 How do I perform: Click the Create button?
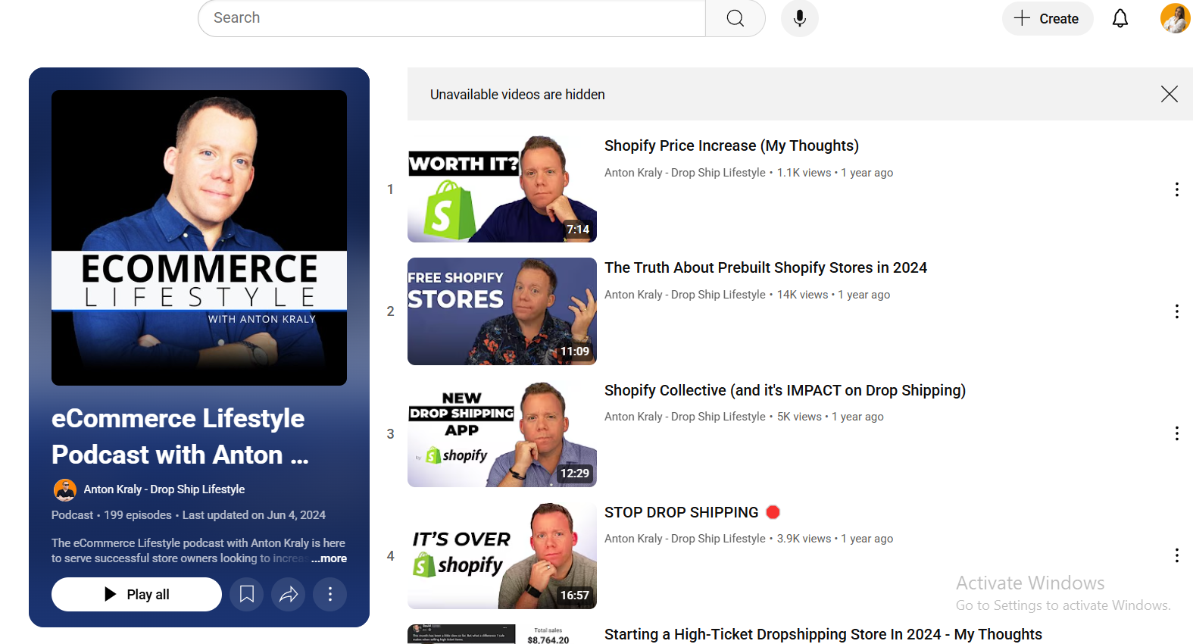coord(1048,18)
